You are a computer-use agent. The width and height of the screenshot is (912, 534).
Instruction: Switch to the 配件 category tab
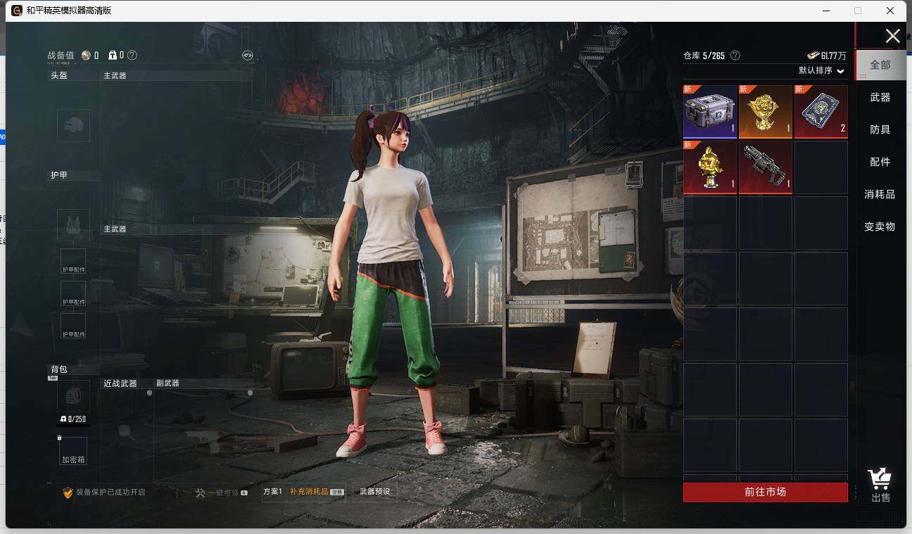[x=880, y=162]
